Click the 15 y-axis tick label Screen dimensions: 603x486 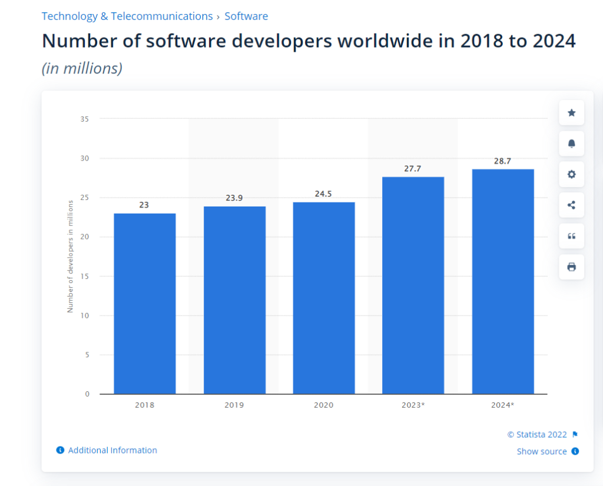[85, 276]
